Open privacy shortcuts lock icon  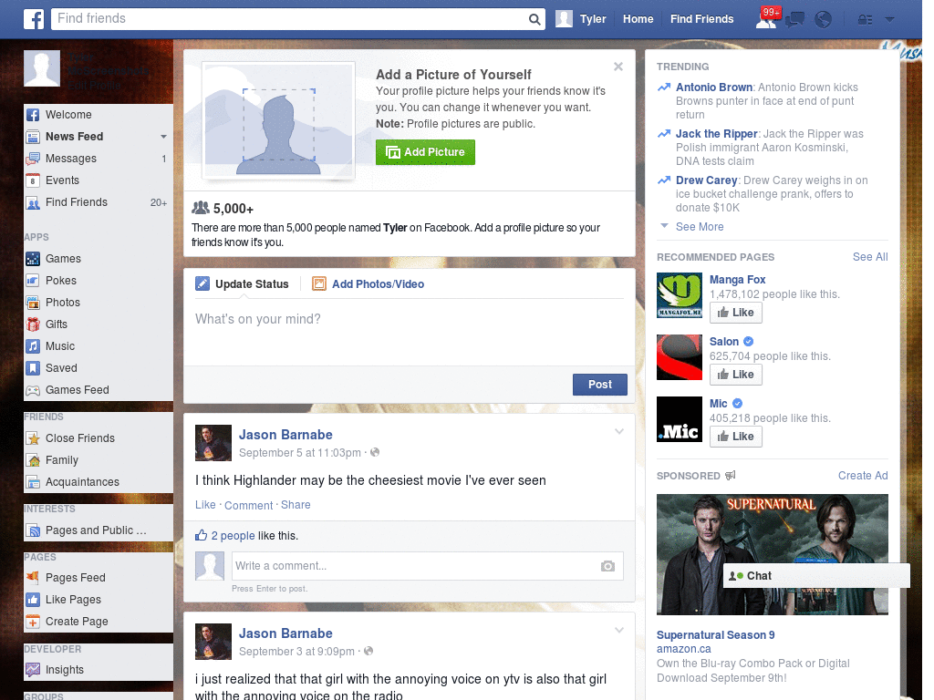tap(865, 20)
